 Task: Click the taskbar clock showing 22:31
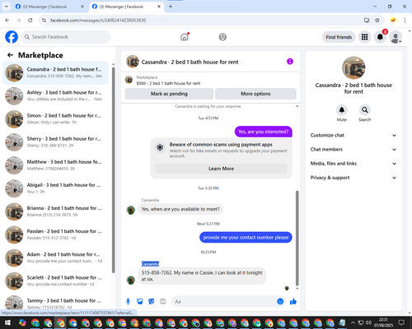383,322
